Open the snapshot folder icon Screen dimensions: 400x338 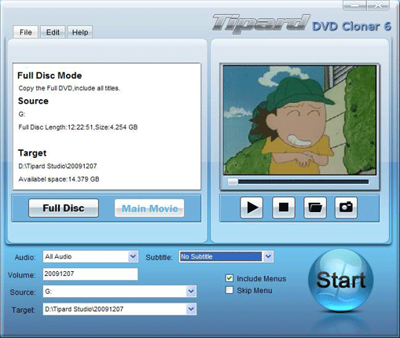click(315, 208)
